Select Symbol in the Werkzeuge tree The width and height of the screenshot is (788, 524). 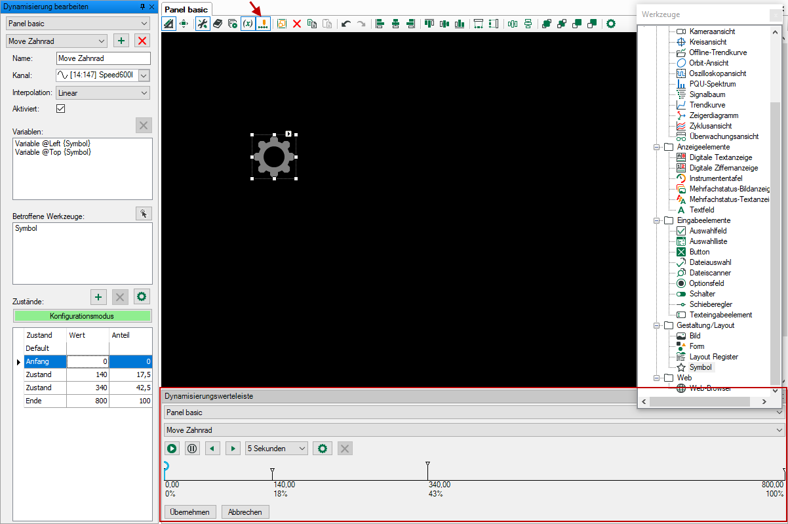pos(699,367)
